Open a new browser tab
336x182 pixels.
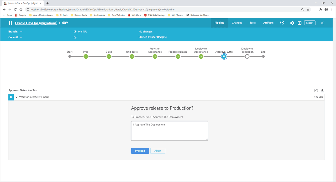[48, 3]
